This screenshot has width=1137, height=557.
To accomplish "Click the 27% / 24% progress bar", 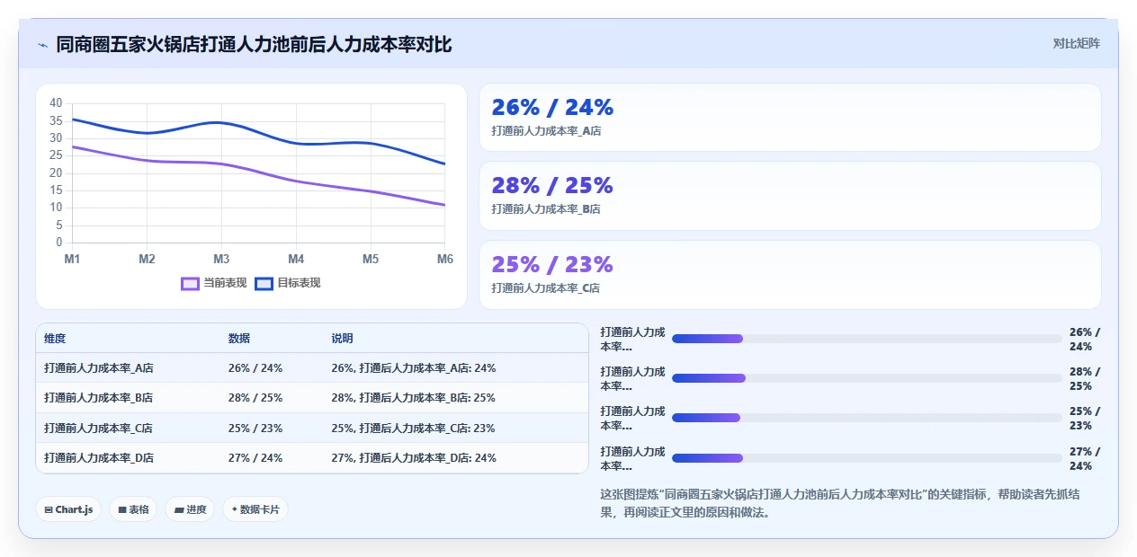I will coord(867,458).
